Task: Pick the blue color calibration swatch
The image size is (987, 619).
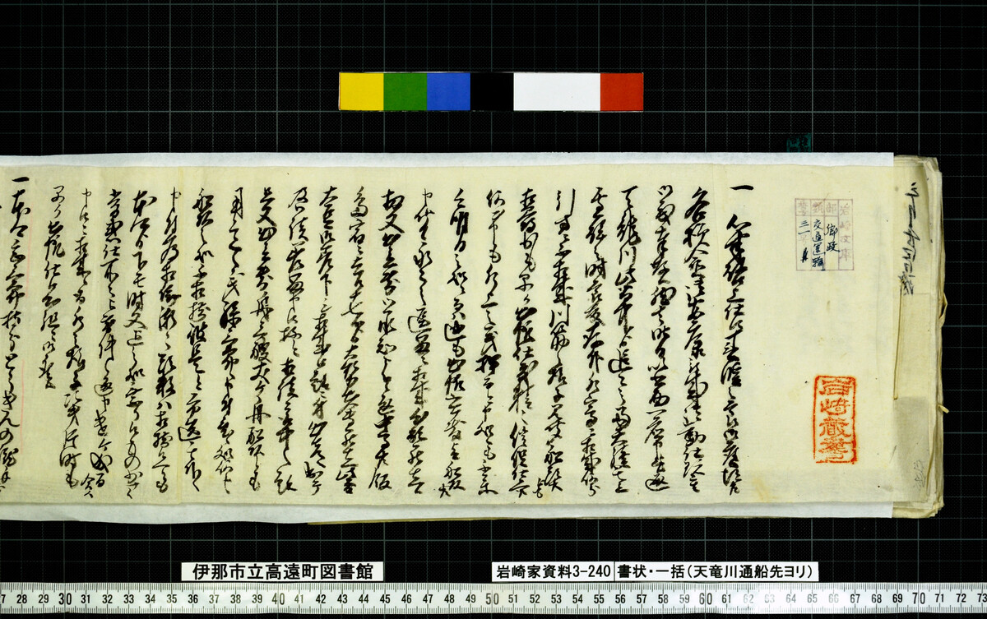Action: [448, 91]
